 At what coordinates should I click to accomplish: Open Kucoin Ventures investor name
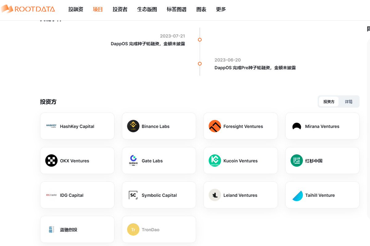(x=240, y=161)
